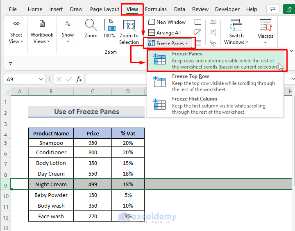The width and height of the screenshot is (295, 231).
Task: Select the Body Lotion cell
Action: pos(51,163)
